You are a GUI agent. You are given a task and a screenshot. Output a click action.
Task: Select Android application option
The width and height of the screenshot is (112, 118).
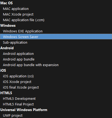[x=56, y=54]
